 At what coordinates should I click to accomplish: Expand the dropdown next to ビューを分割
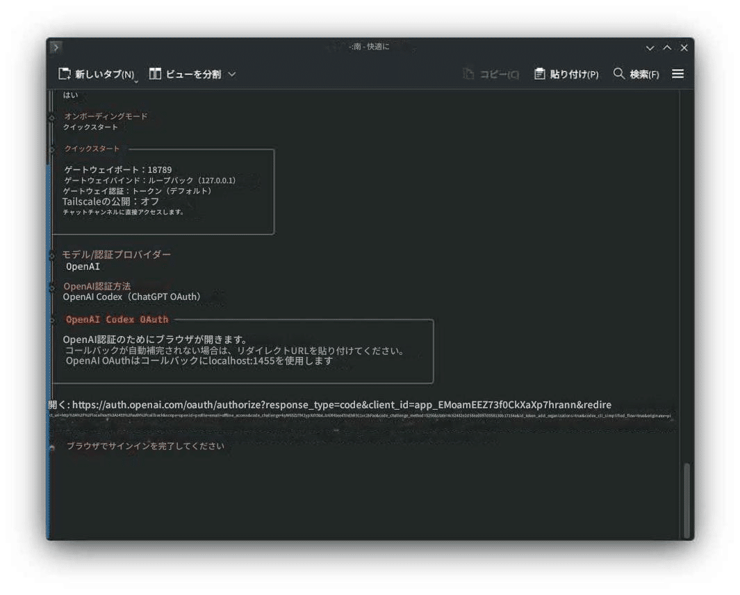(230, 74)
